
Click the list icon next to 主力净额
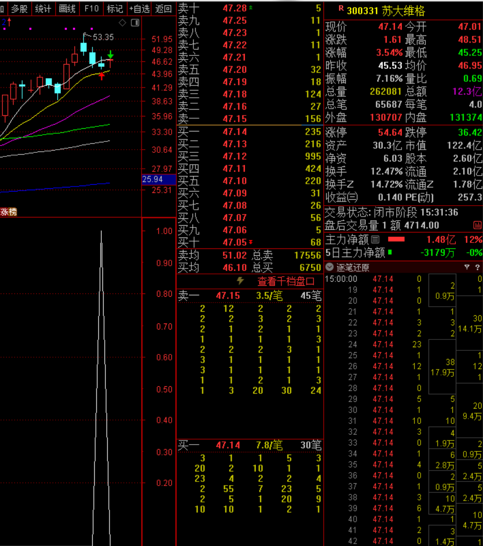coord(375,239)
